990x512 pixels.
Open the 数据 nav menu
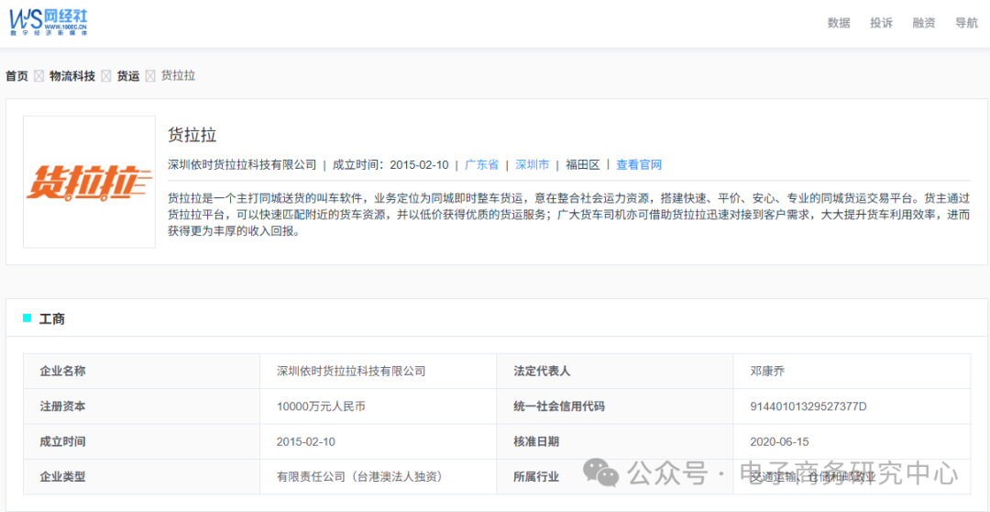click(839, 23)
